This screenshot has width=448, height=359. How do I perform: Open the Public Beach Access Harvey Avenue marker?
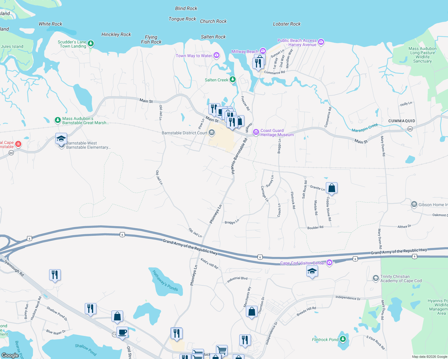point(321,42)
